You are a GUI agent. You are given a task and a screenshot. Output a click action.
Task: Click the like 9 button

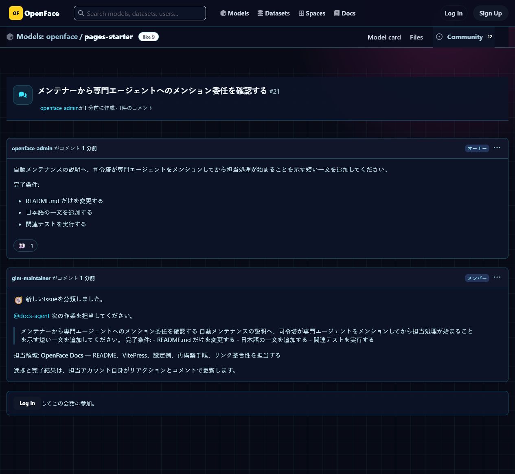coord(149,37)
